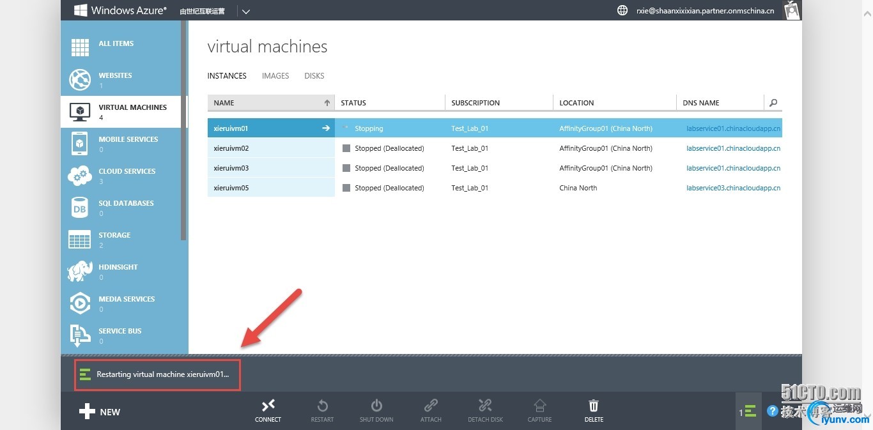
Task: Switch to Images tab
Action: coord(275,75)
